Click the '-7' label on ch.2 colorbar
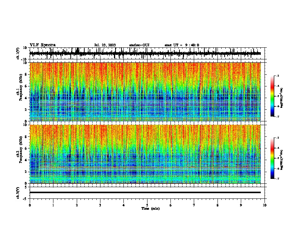The height and width of the screenshot is (230, 298). [x=277, y=179]
